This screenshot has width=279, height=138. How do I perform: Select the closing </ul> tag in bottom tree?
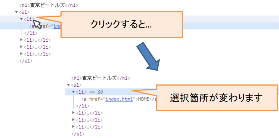78,134
